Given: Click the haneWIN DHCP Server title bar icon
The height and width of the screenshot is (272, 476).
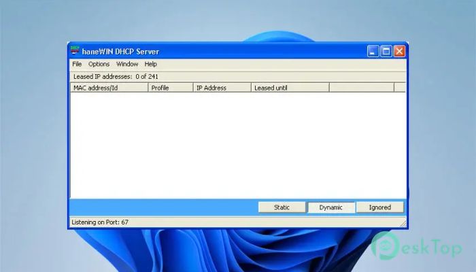Looking at the screenshot, I should click(x=75, y=50).
